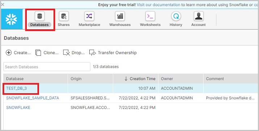Click the Databases page heading

tap(16, 38)
